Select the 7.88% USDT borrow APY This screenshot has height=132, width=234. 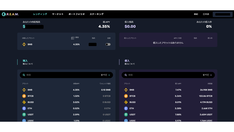(x=178, y=114)
